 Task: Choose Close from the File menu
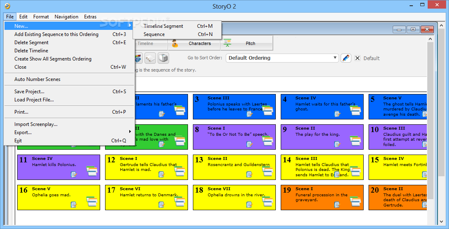pos(69,67)
